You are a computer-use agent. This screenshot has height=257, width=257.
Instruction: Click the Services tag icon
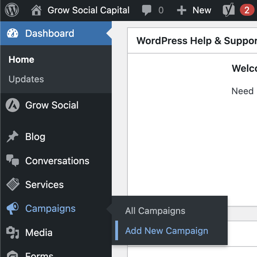point(13,184)
